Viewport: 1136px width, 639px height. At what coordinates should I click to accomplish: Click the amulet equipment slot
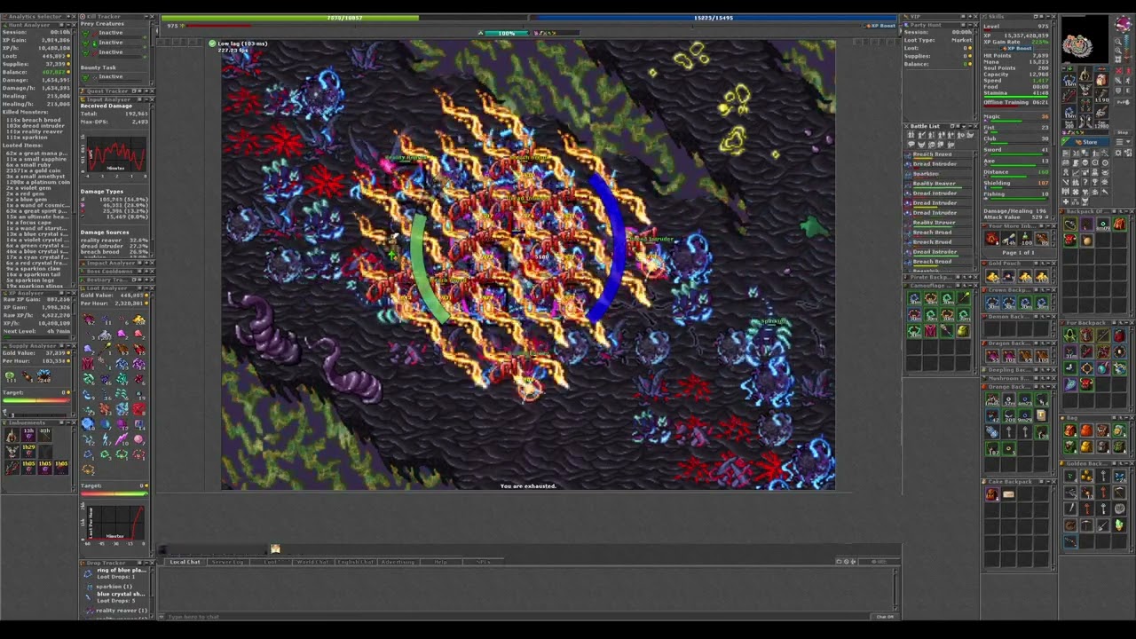point(1069,80)
